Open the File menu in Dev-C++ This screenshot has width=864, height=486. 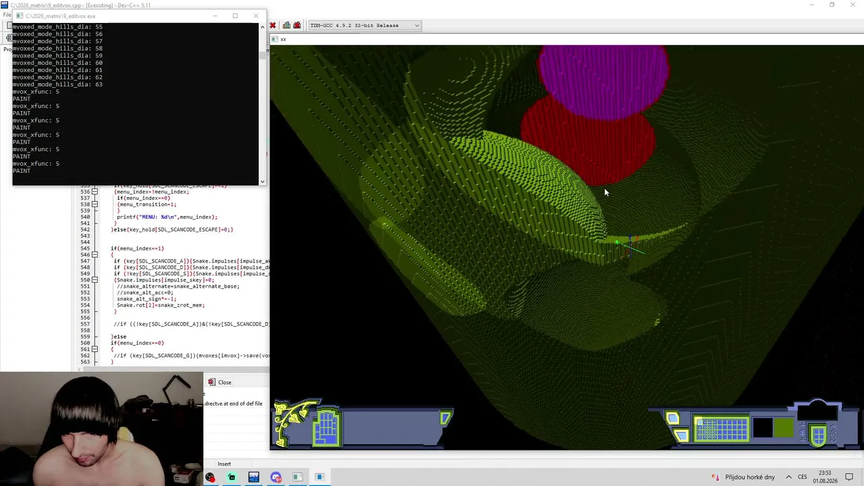click(7, 15)
